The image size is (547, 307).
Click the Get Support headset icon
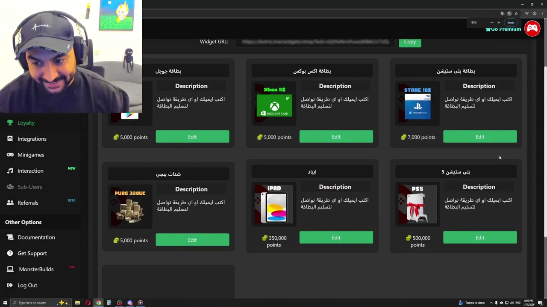coord(10,253)
